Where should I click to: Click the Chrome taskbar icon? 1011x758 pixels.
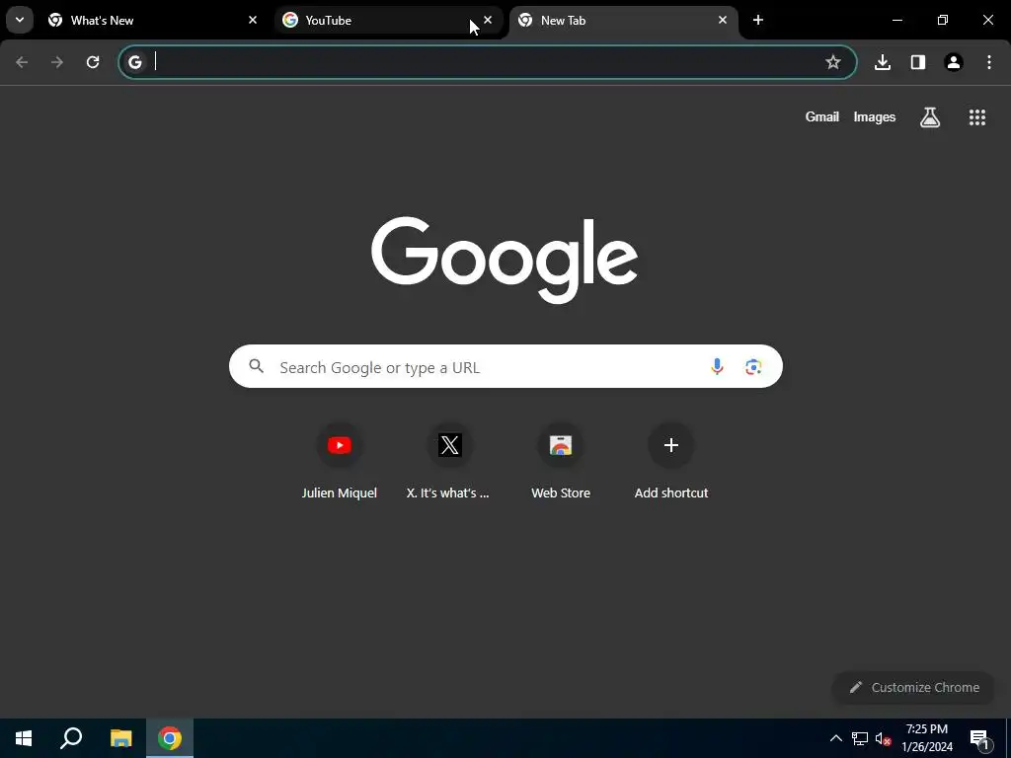click(x=170, y=738)
